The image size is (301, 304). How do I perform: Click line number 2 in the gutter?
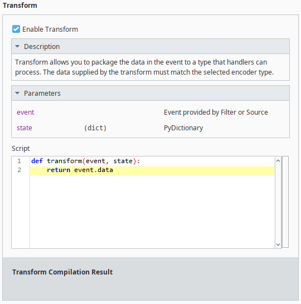point(19,170)
